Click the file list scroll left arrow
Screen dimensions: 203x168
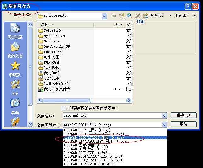(40, 100)
